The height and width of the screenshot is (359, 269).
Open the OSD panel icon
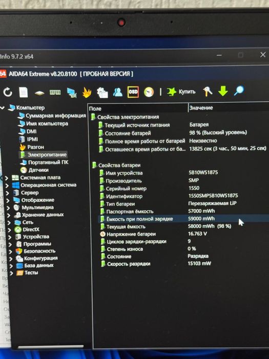pyautogui.click(x=133, y=92)
